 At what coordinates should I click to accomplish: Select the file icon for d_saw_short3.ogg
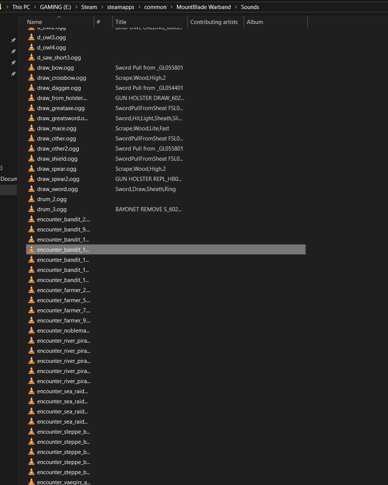pos(31,58)
